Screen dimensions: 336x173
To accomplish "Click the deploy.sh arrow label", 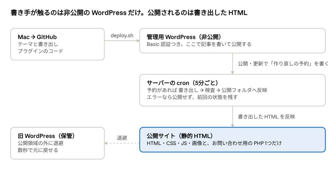I will pos(122,35).
